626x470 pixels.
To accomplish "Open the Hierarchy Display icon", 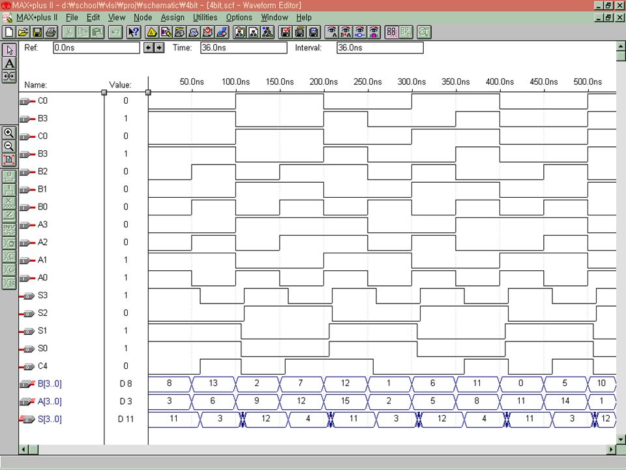I will tap(152, 33).
